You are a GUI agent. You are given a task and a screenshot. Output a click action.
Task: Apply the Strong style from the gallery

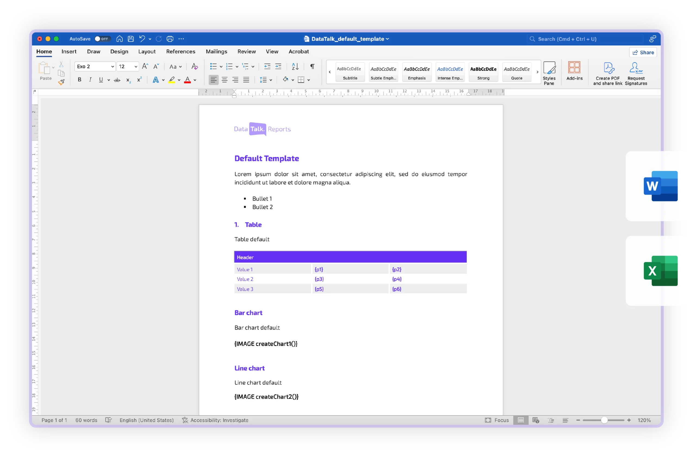tap(483, 72)
